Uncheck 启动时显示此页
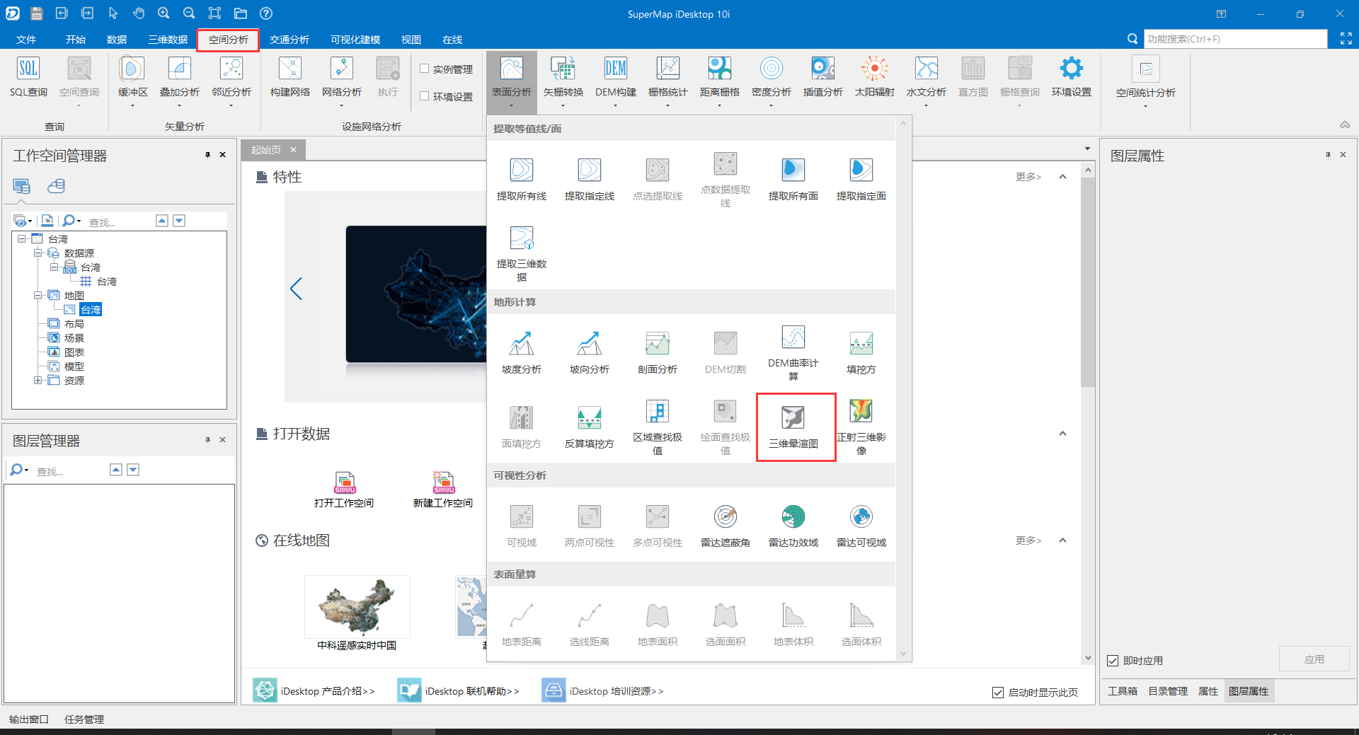 [x=998, y=693]
